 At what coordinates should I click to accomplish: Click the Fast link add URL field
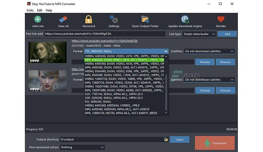click(105, 34)
